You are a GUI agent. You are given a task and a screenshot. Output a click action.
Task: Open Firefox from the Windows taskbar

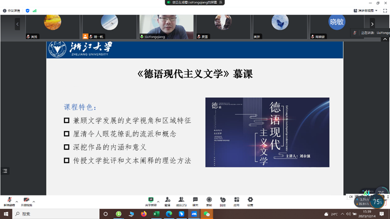(144, 214)
